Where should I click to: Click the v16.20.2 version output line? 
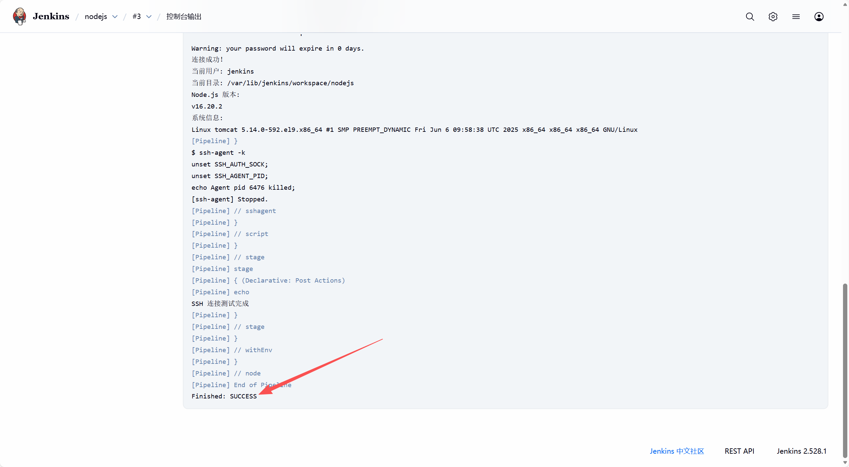207,106
